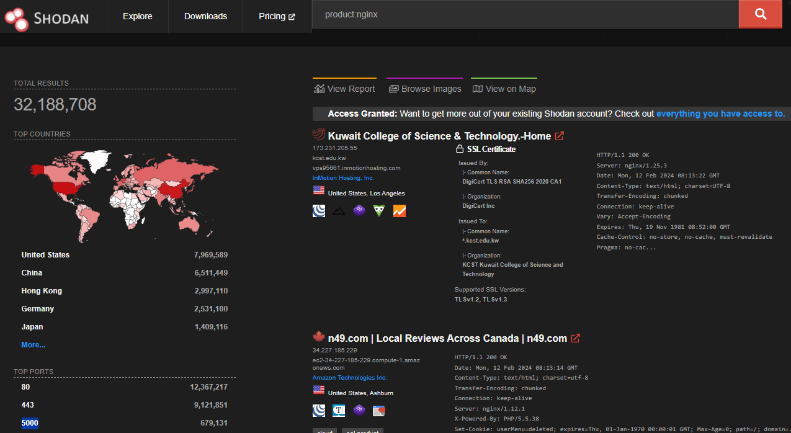Click IP address 173.231.205.55
The height and width of the screenshot is (433, 791).
[x=334, y=148]
